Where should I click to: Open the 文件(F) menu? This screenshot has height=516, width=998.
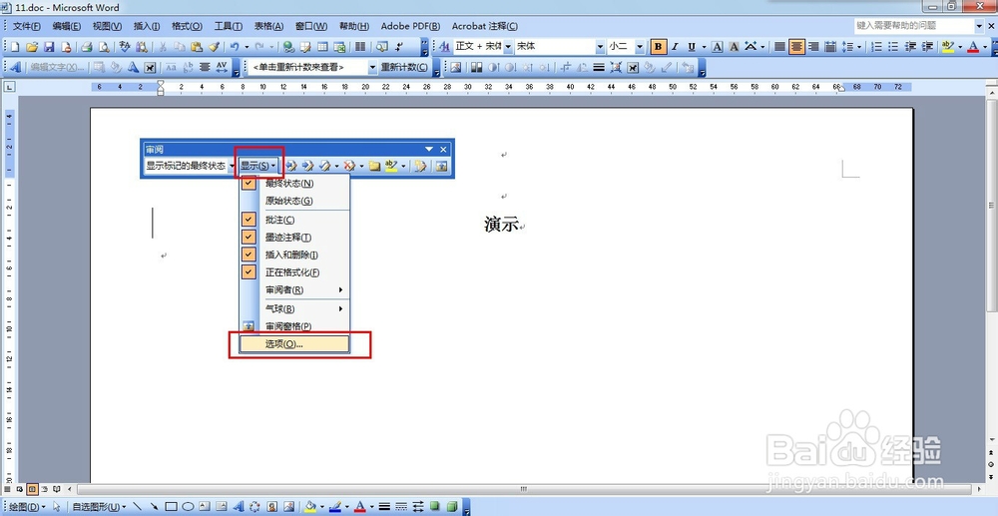[27, 26]
